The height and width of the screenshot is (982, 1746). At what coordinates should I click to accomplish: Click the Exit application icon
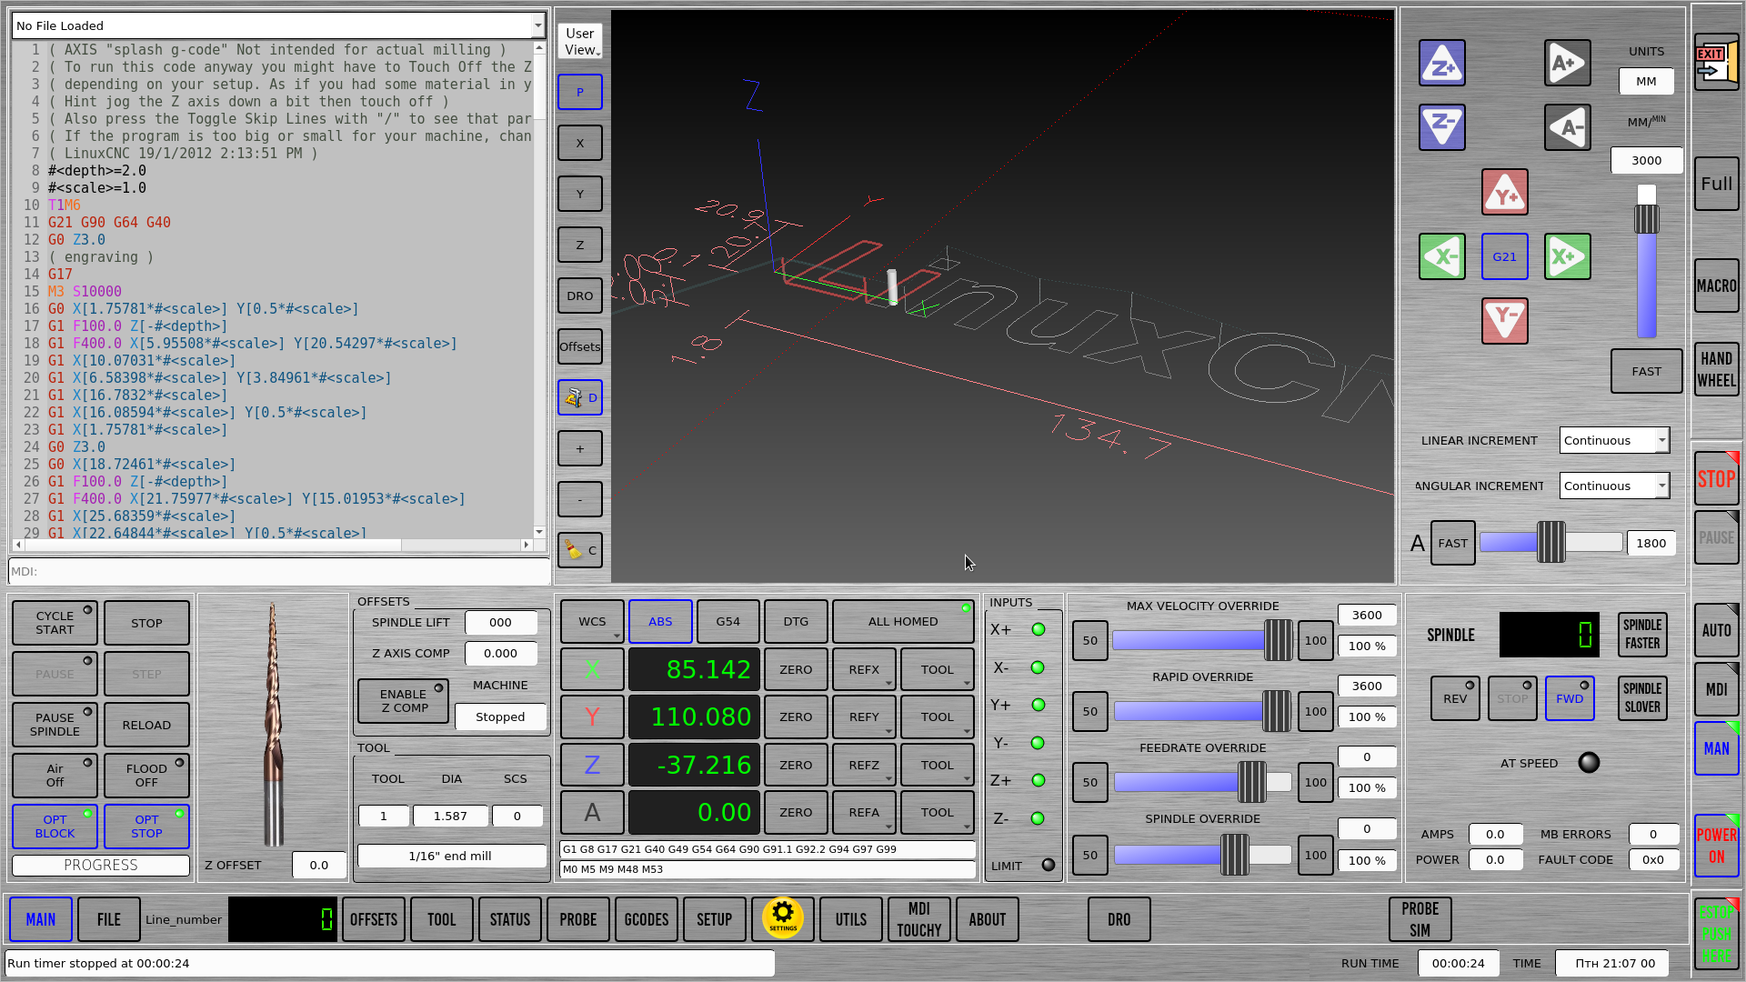point(1716,64)
